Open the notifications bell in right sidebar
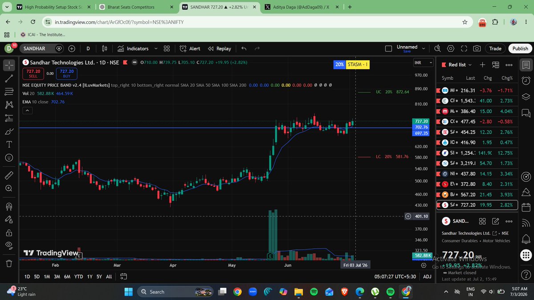534x300 pixels. 526,239
